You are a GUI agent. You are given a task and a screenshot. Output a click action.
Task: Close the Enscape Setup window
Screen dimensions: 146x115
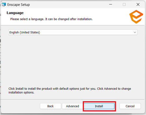tap(138, 4)
